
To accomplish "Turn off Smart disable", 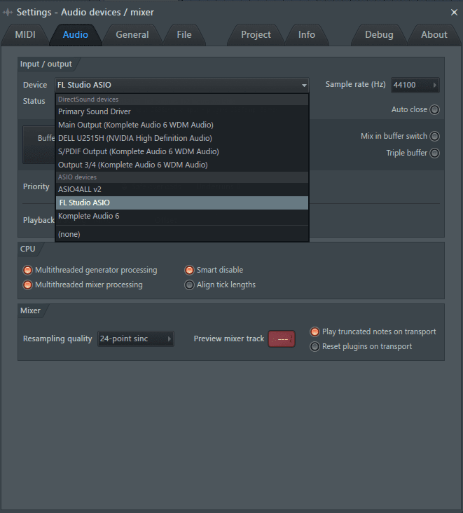I will [189, 271].
